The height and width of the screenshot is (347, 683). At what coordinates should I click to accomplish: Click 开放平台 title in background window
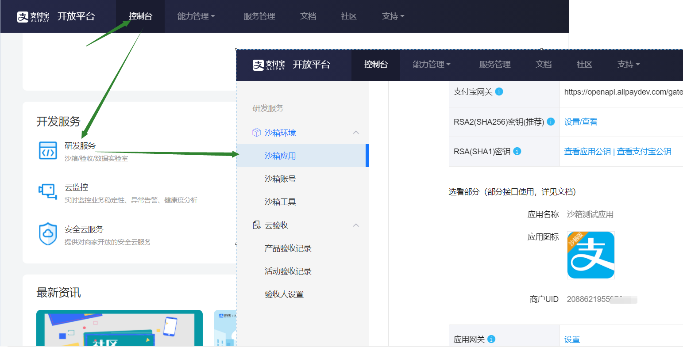76,16
